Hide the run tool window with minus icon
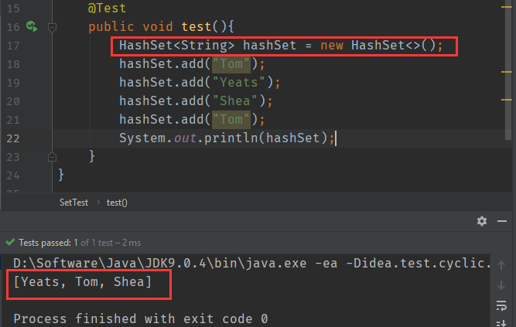This screenshot has width=516, height=327. point(502,221)
